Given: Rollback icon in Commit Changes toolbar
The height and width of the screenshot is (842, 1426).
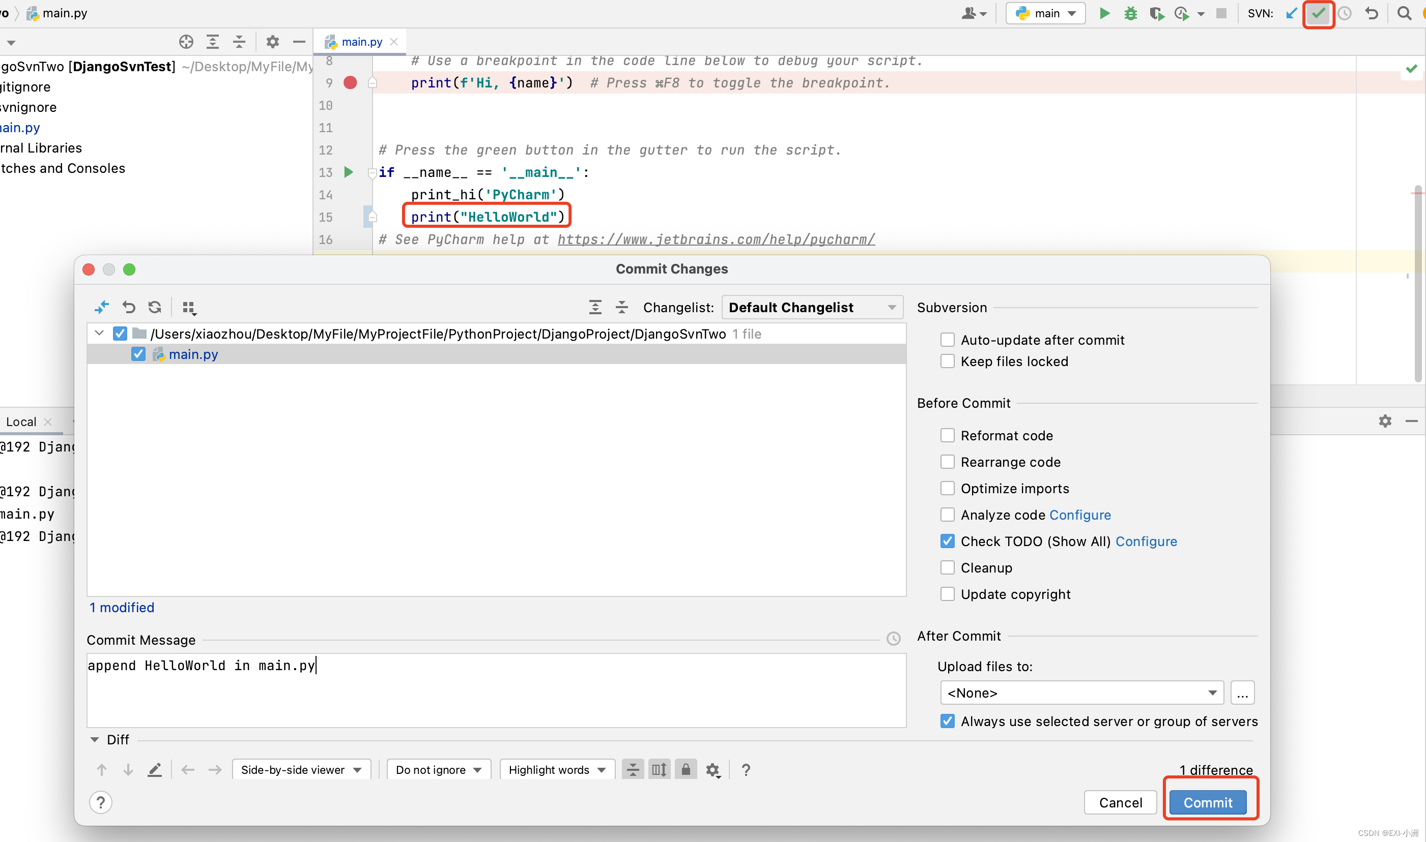Looking at the screenshot, I should (129, 307).
